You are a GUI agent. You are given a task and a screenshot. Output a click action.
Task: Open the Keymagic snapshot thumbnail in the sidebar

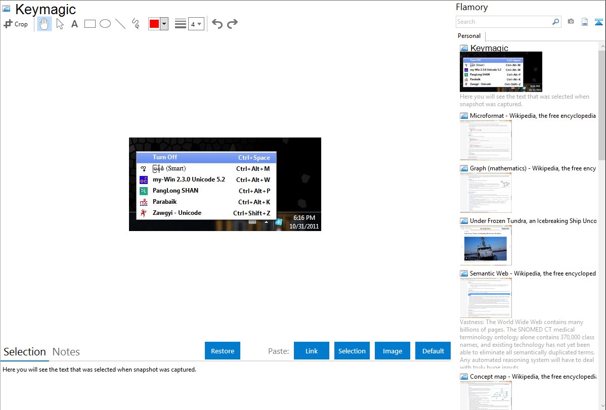(501, 71)
